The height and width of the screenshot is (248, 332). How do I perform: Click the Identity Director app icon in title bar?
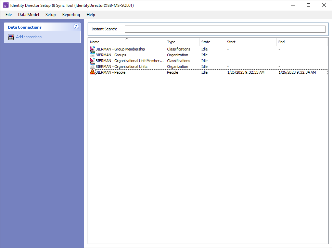click(6, 5)
